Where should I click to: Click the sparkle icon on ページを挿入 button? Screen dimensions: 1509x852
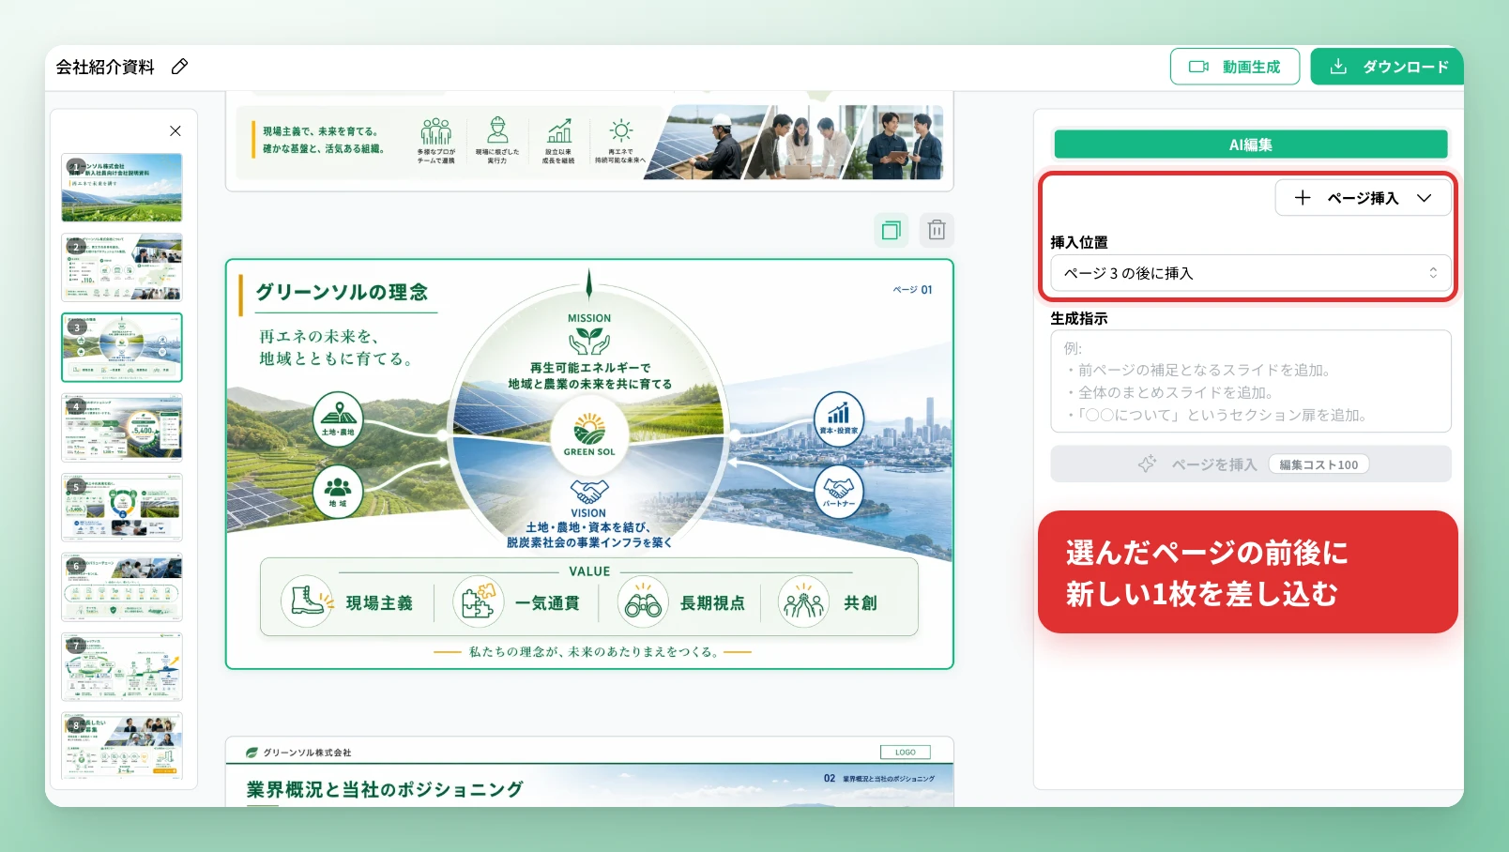pos(1147,464)
